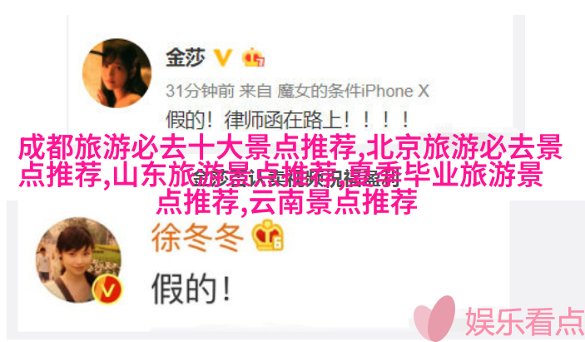Click the orange V badge on 徐冬冬's avatar
Image resolution: width=585 pixels, height=342 pixels.
coord(107,289)
